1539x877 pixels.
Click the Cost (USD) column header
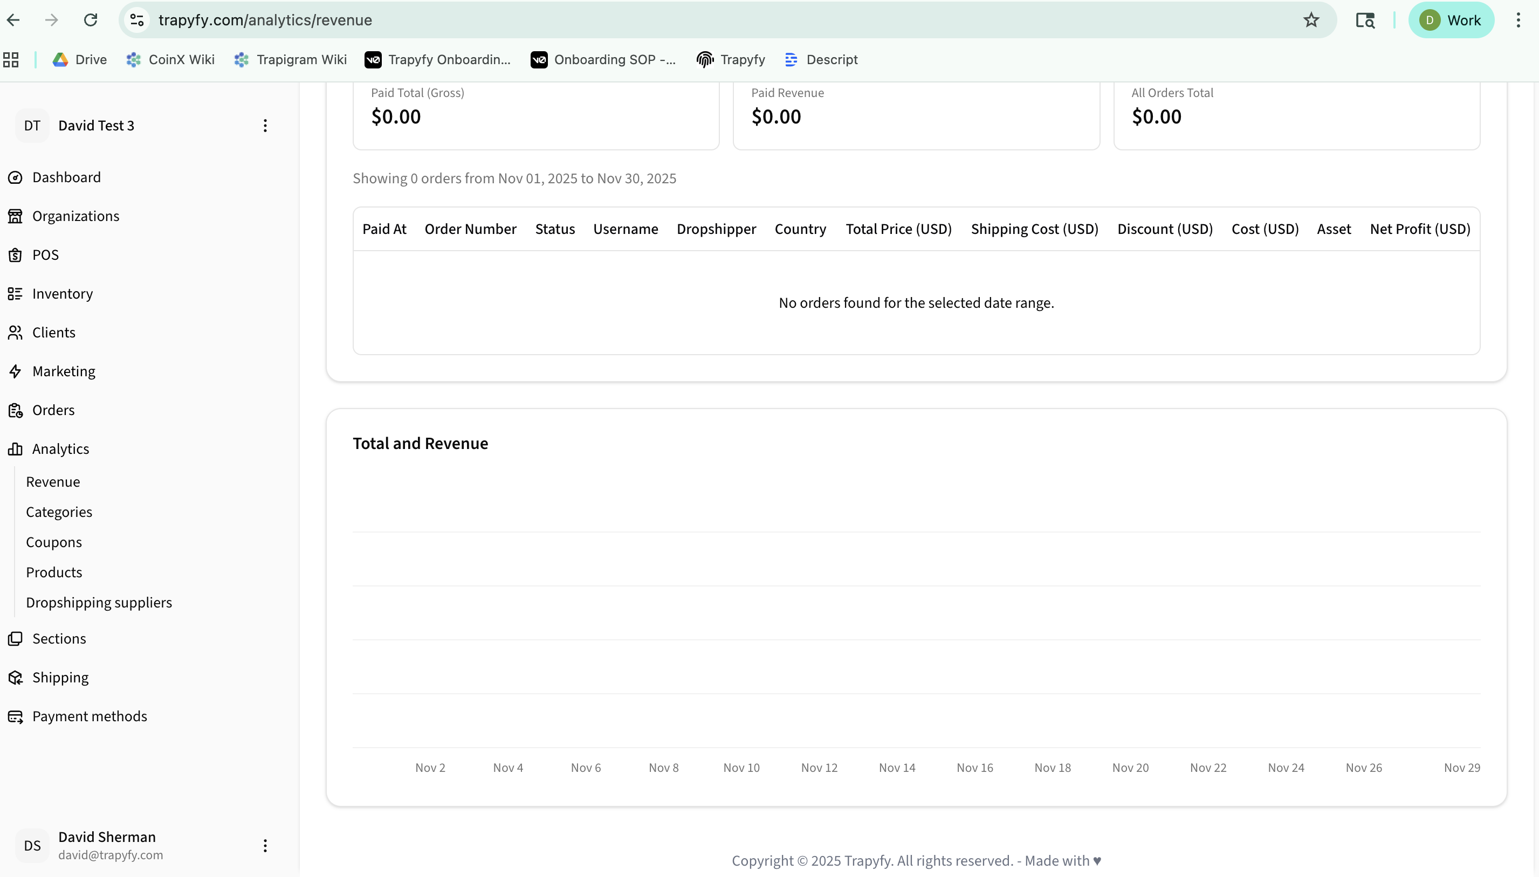coord(1265,229)
